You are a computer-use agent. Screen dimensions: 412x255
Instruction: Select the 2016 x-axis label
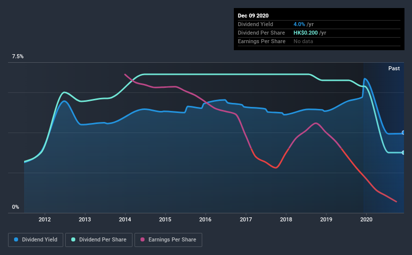click(x=205, y=219)
